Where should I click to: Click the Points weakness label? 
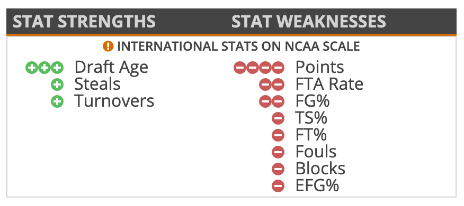[319, 67]
